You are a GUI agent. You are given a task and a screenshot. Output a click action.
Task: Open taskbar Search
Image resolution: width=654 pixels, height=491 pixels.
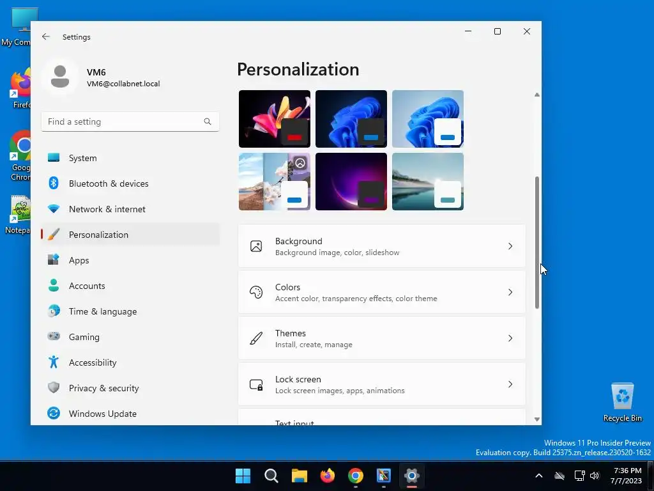click(x=271, y=476)
